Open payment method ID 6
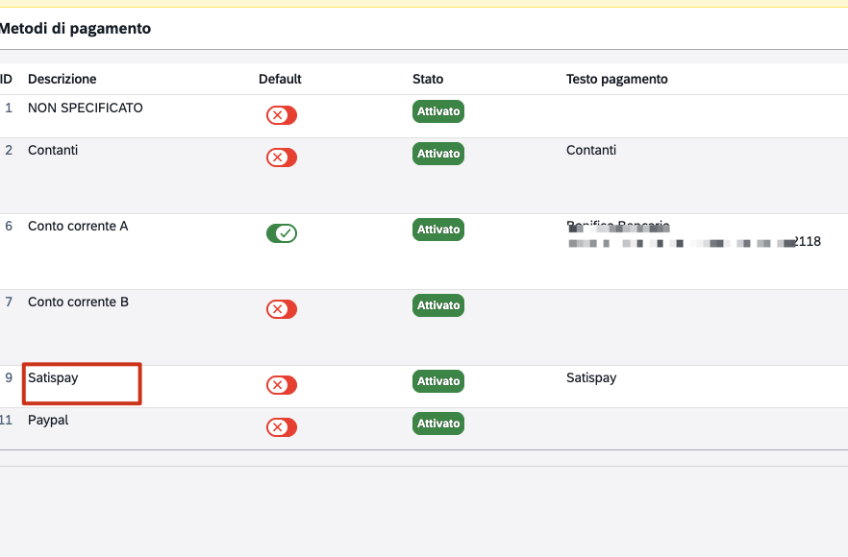The image size is (848, 557). tap(9, 227)
